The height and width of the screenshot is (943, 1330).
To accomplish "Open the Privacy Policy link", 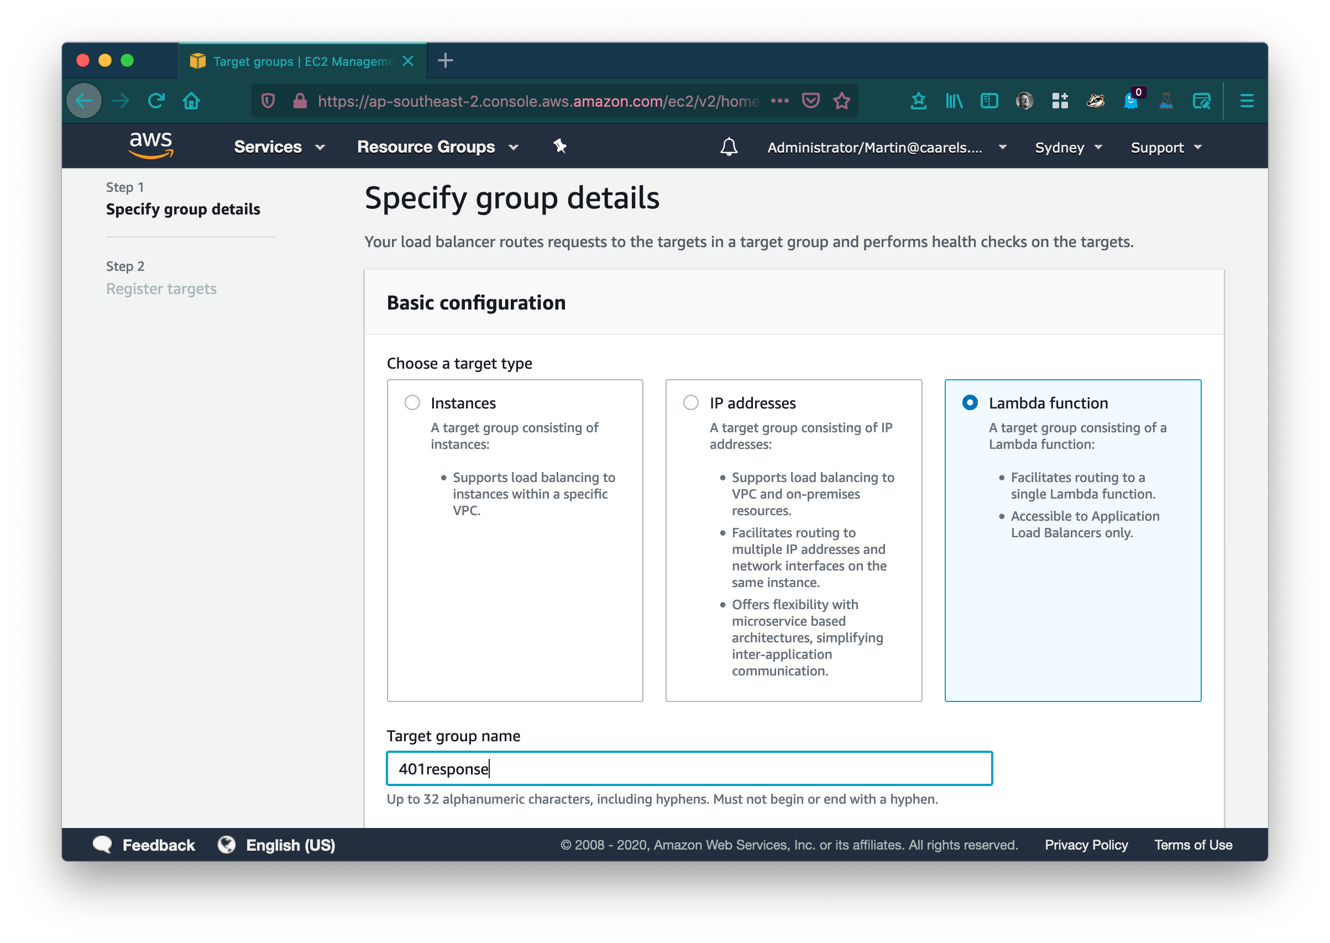I will point(1086,845).
